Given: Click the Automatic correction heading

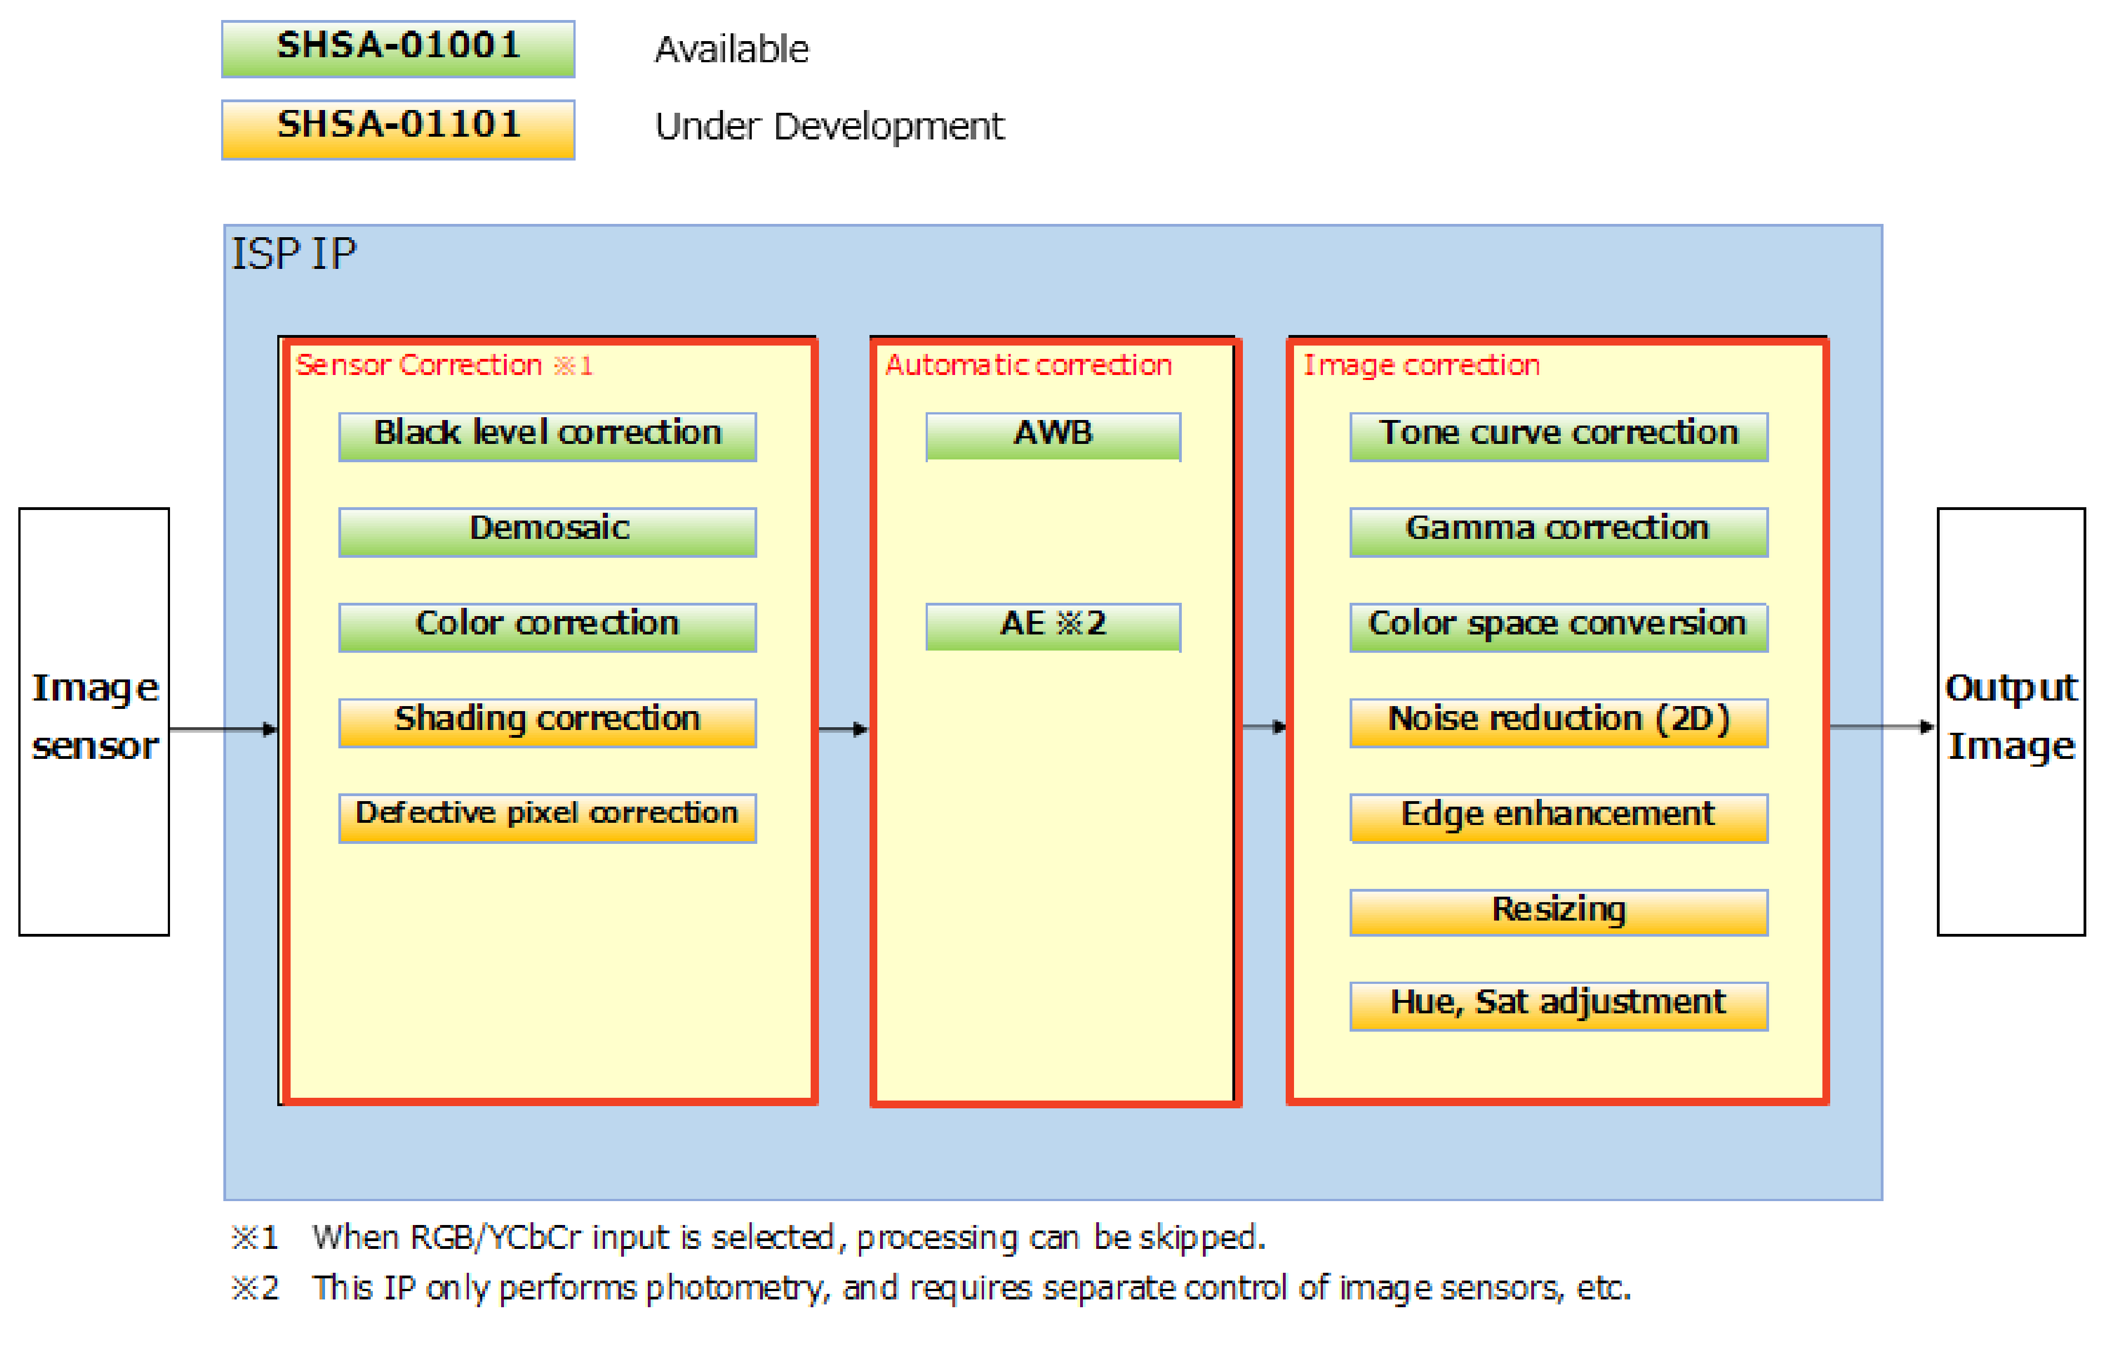Looking at the screenshot, I should (x=1028, y=365).
